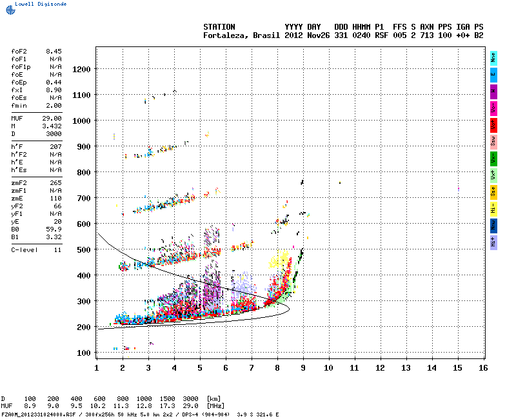Viewport: 516px width, 419px height.
Task: Pick the dark green Vx- legend swatch
Action: pyautogui.click(x=493, y=159)
